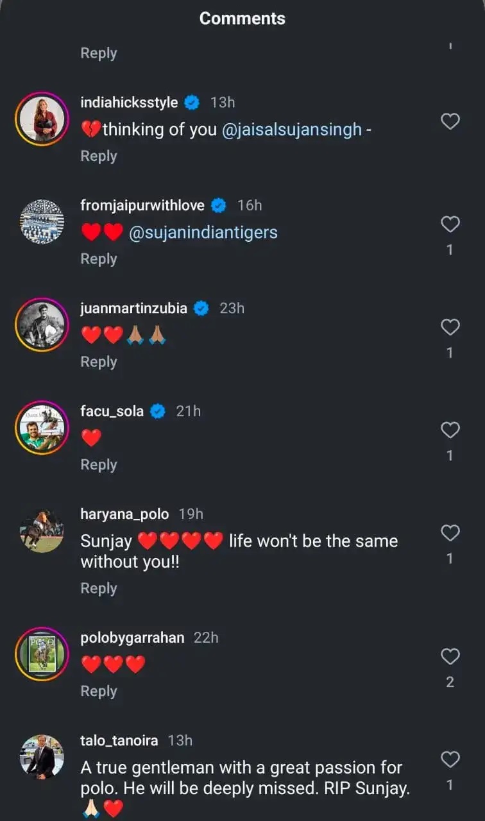
Task: Open the @sujanindiantigers mention
Action: click(x=203, y=232)
